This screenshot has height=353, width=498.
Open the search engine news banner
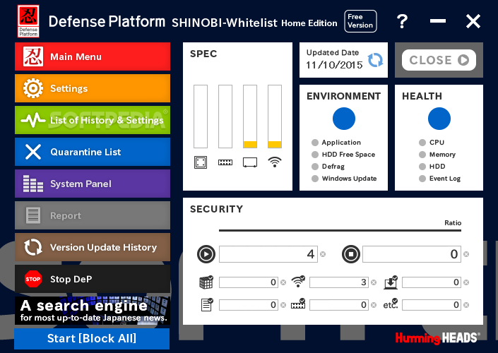pyautogui.click(x=93, y=311)
